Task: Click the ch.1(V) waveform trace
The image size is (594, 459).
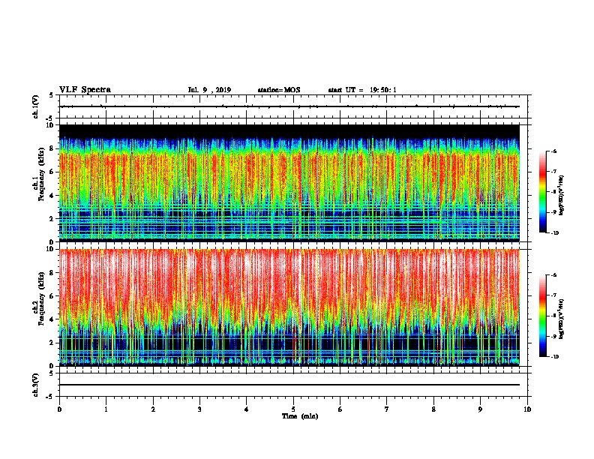Action: [x=289, y=106]
